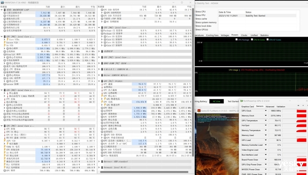
Task: Collapse the GPU [#1] NVIDIA section
Action: tap(99, 81)
